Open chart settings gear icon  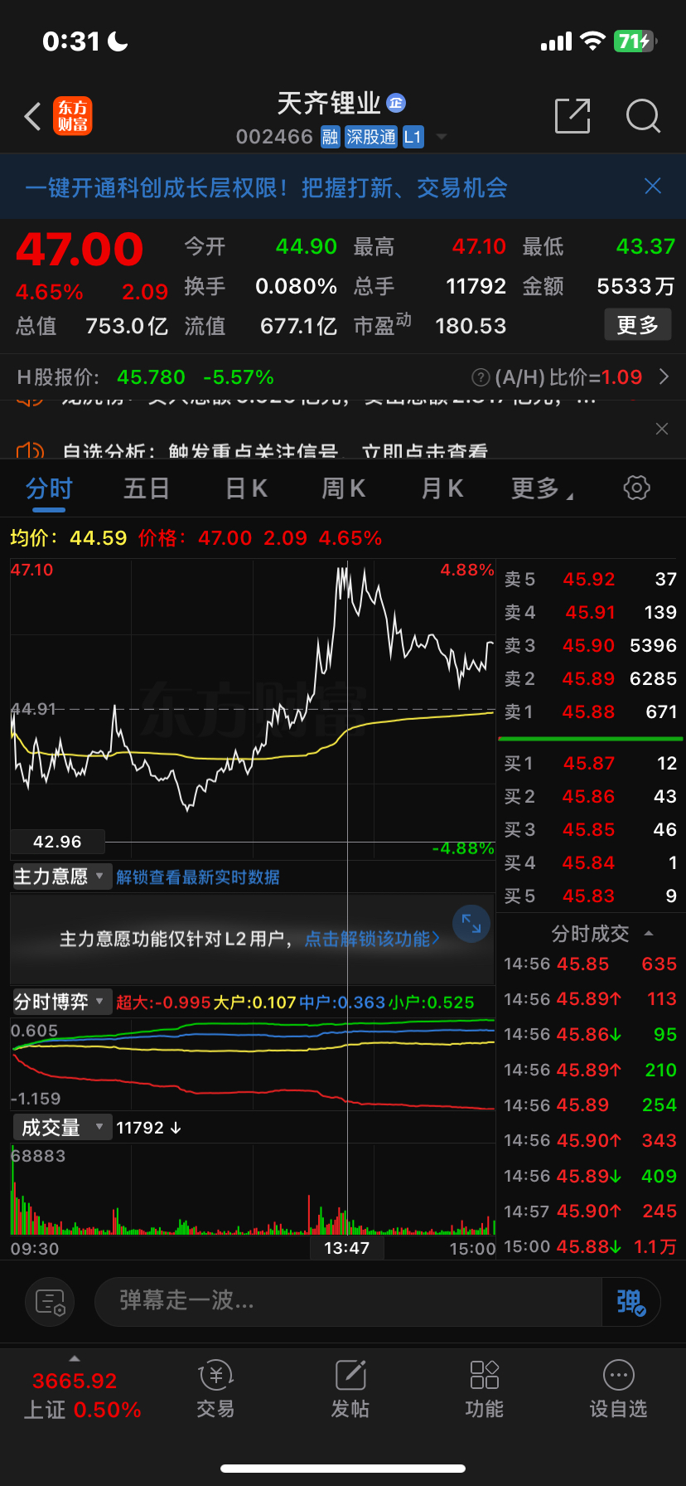point(636,488)
